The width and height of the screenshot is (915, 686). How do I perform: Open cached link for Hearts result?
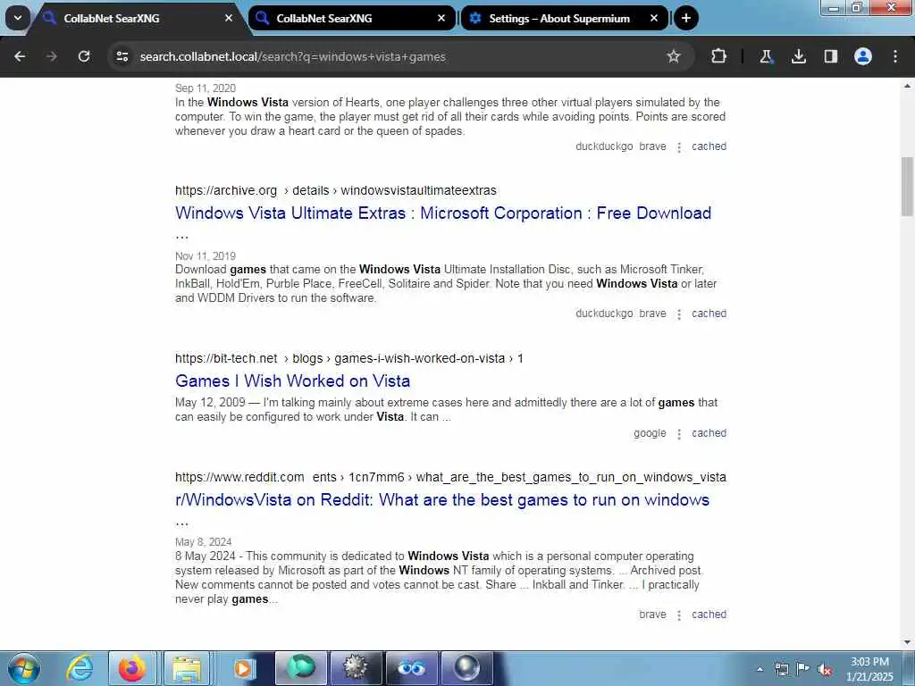tap(709, 146)
